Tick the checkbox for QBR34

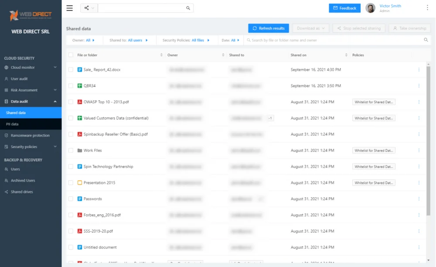pos(71,85)
